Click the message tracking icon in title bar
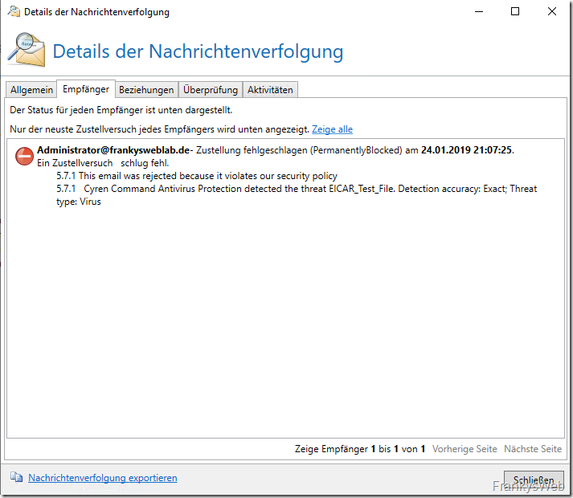 coord(14,12)
